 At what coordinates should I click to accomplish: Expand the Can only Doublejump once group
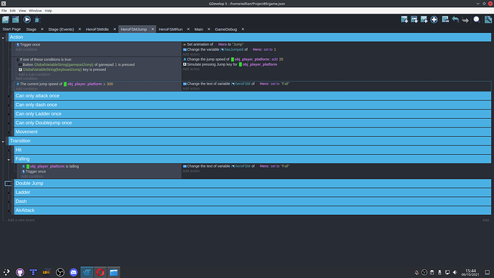pos(9,123)
